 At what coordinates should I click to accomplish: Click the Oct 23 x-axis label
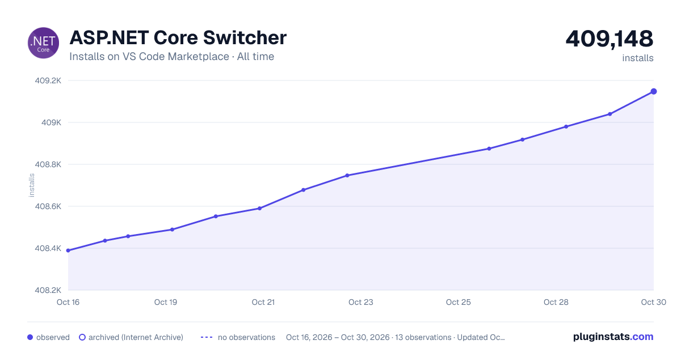(x=361, y=302)
